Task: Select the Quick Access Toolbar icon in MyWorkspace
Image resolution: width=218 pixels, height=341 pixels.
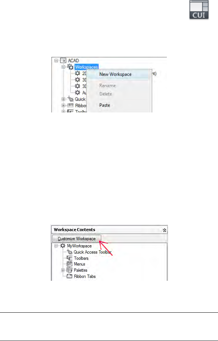Action: 70,252
